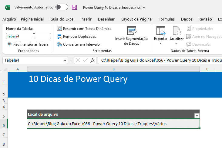
Task: Open the Arquivo menu
Action: coord(9,19)
